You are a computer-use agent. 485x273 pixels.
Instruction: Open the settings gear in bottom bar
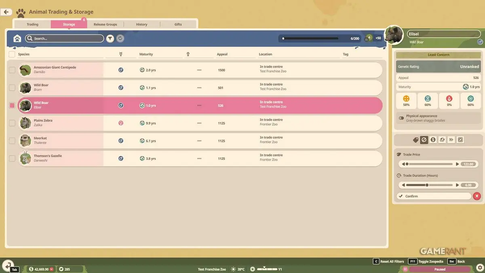[480, 268]
